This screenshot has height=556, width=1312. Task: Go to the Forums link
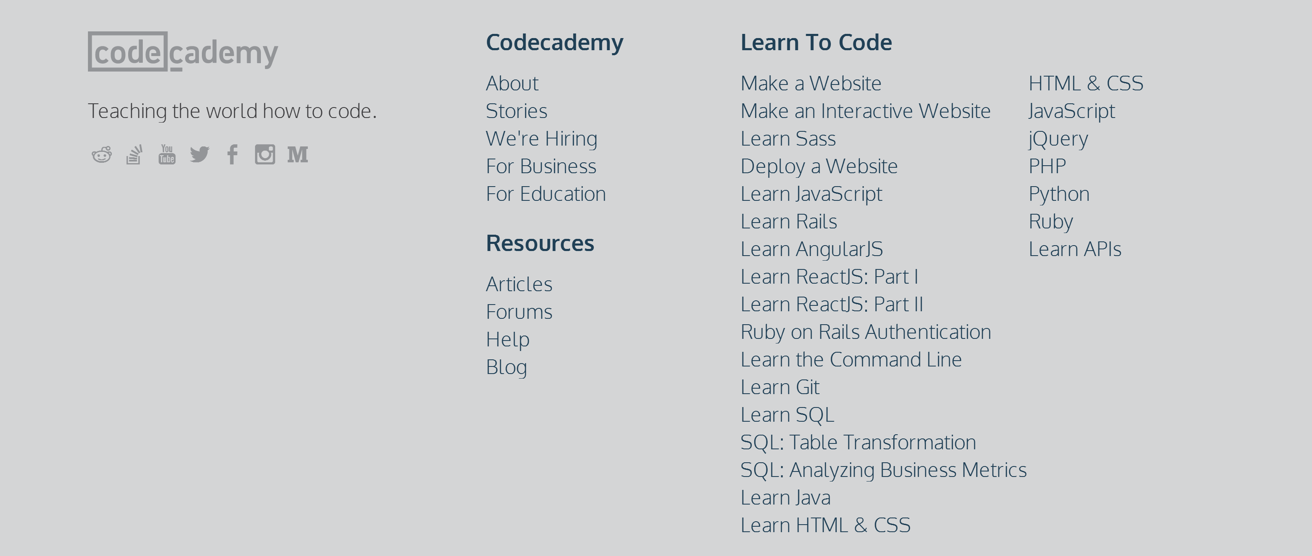[x=519, y=312]
